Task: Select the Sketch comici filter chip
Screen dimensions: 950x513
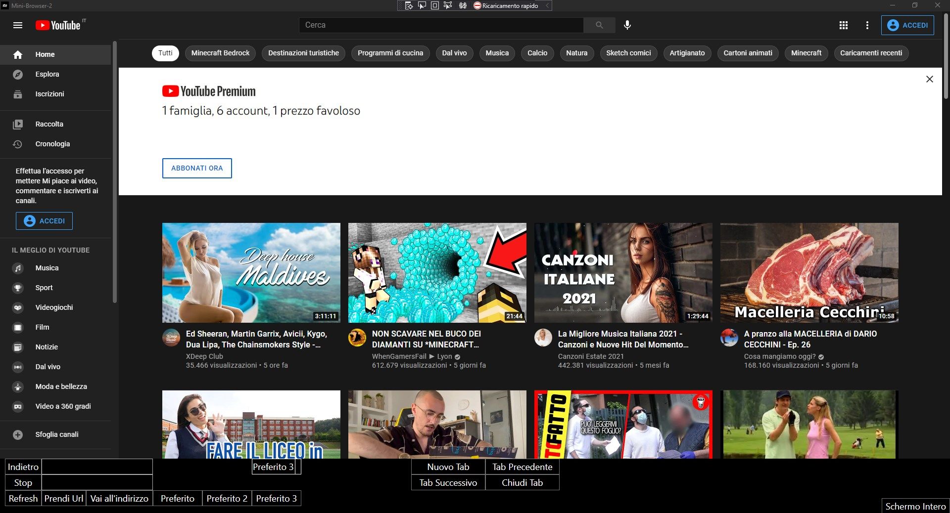Action: 628,53
